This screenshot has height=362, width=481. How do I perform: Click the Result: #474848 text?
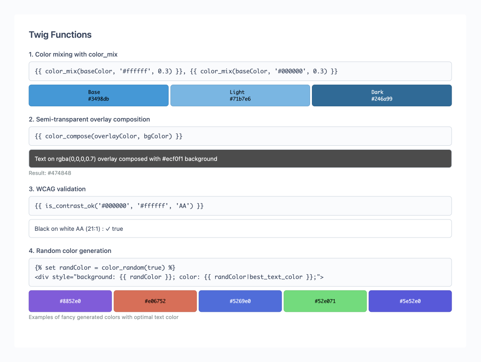[50, 173]
